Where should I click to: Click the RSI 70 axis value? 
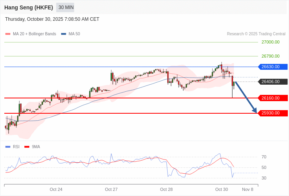(x=264, y=157)
